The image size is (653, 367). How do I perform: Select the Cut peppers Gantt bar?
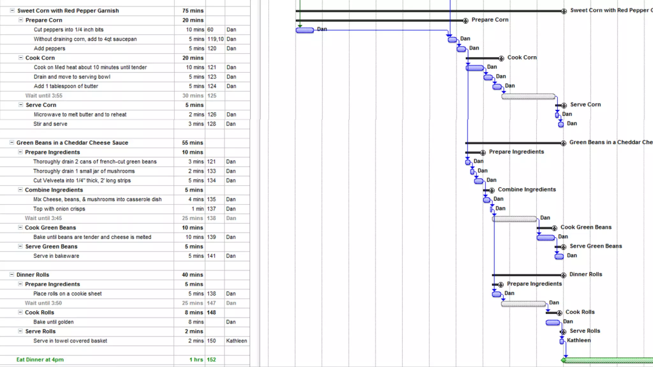click(x=304, y=30)
